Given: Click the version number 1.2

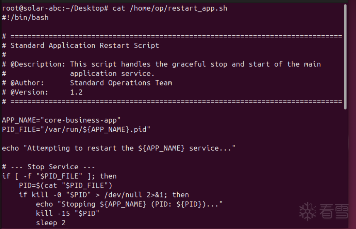Looking at the screenshot, I should point(76,92).
